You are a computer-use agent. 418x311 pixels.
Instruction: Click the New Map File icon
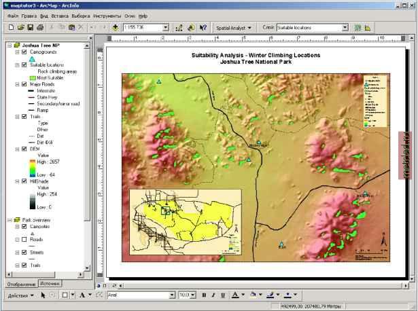11,28
